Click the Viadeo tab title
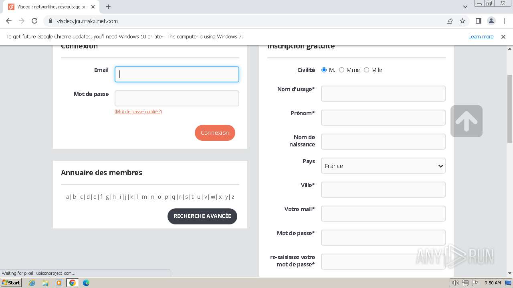 (52, 7)
